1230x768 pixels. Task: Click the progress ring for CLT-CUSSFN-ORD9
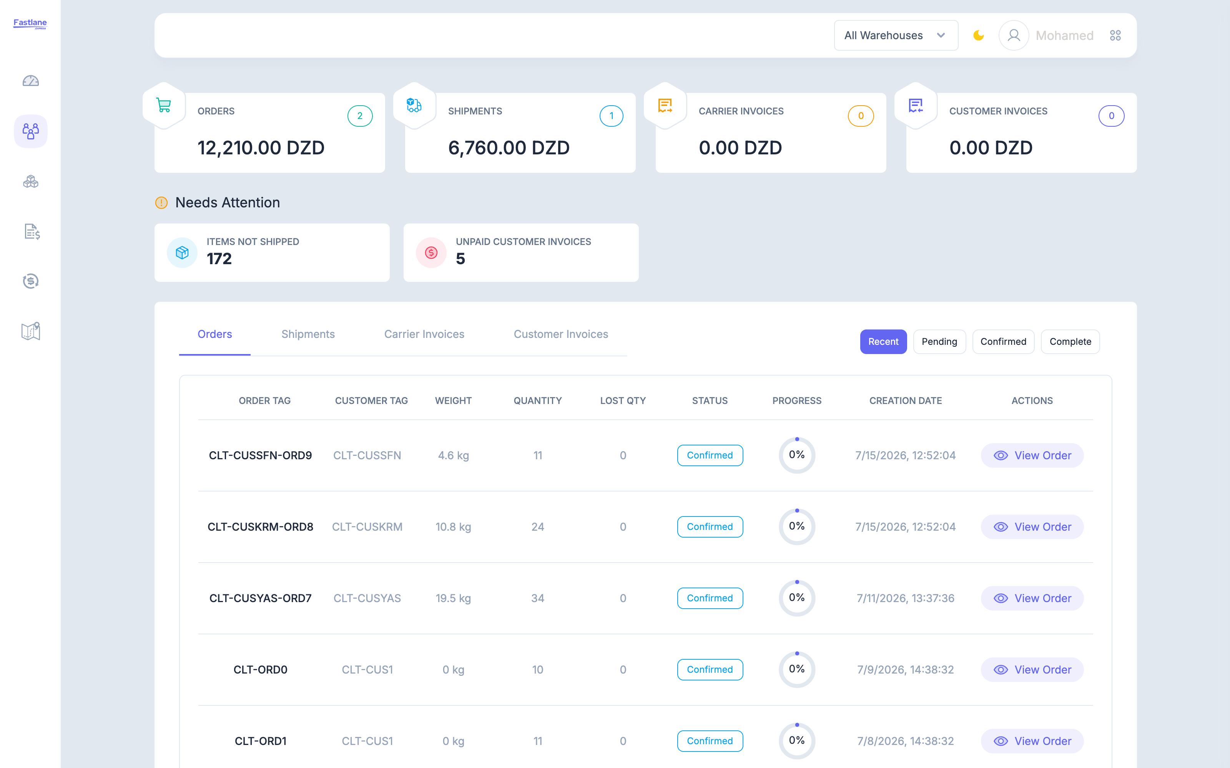(x=797, y=455)
